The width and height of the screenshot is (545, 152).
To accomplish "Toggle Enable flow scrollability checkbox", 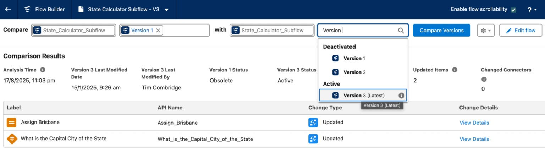I will point(513,10).
